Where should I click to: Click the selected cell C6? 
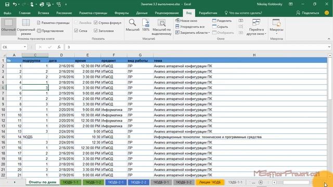pyautogui.click(x=35, y=88)
